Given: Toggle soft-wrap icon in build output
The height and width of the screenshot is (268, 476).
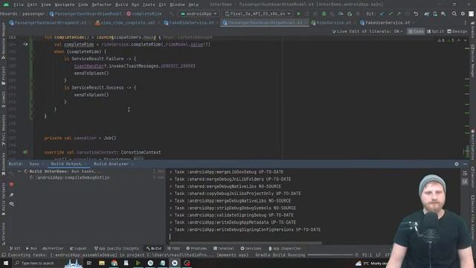Looking at the screenshot, I should [x=465, y=173].
